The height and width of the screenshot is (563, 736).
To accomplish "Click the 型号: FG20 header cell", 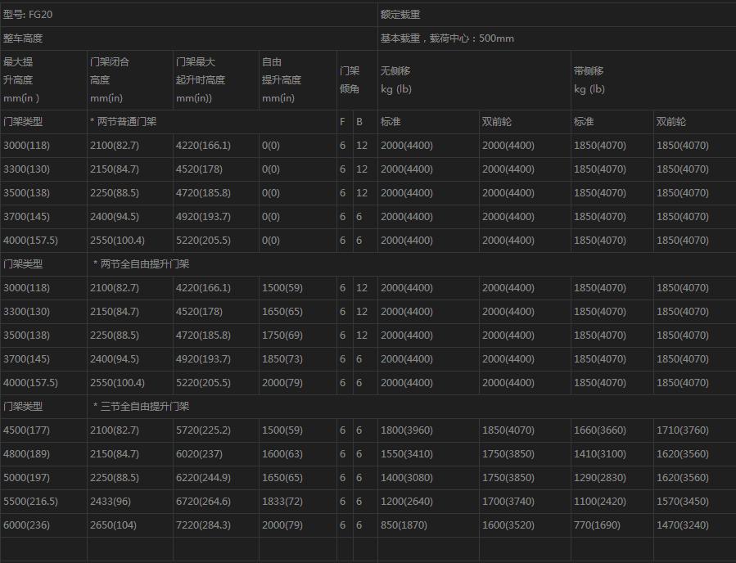I will click(28, 15).
